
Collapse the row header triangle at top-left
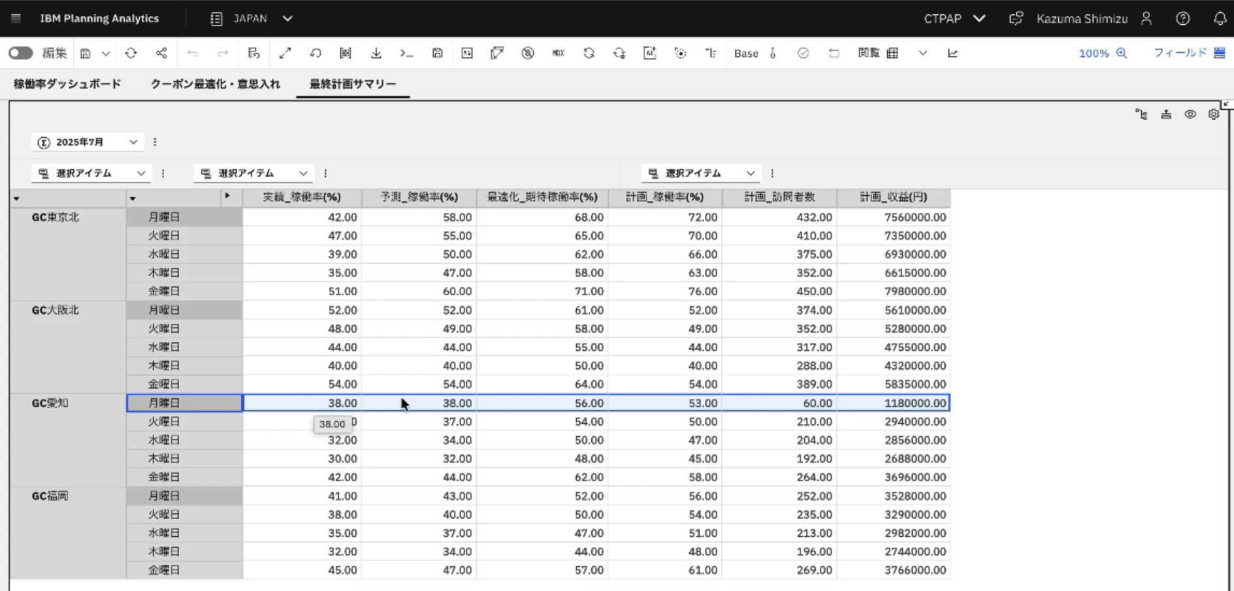point(16,199)
